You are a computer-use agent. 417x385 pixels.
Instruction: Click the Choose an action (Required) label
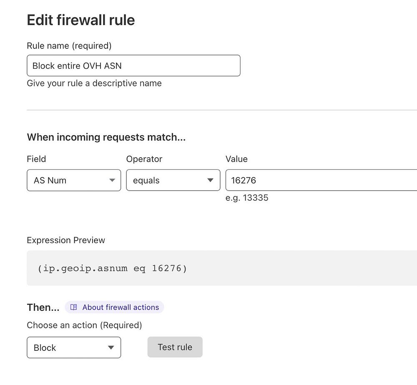pos(84,325)
